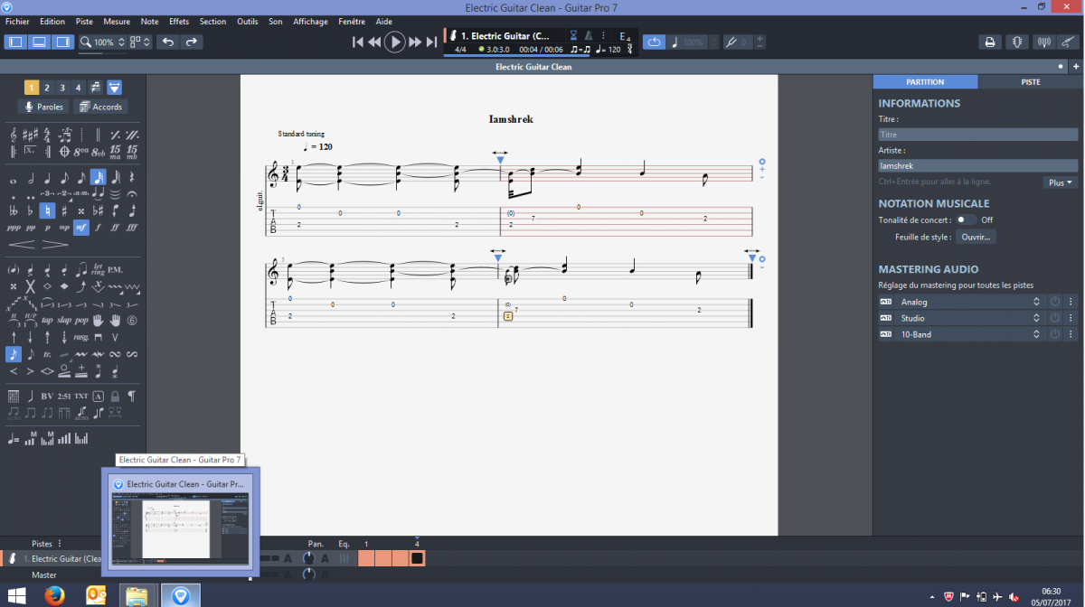Open the Plus dropdown under Artiste
Viewport: 1085px width, 607px height.
click(x=1061, y=182)
